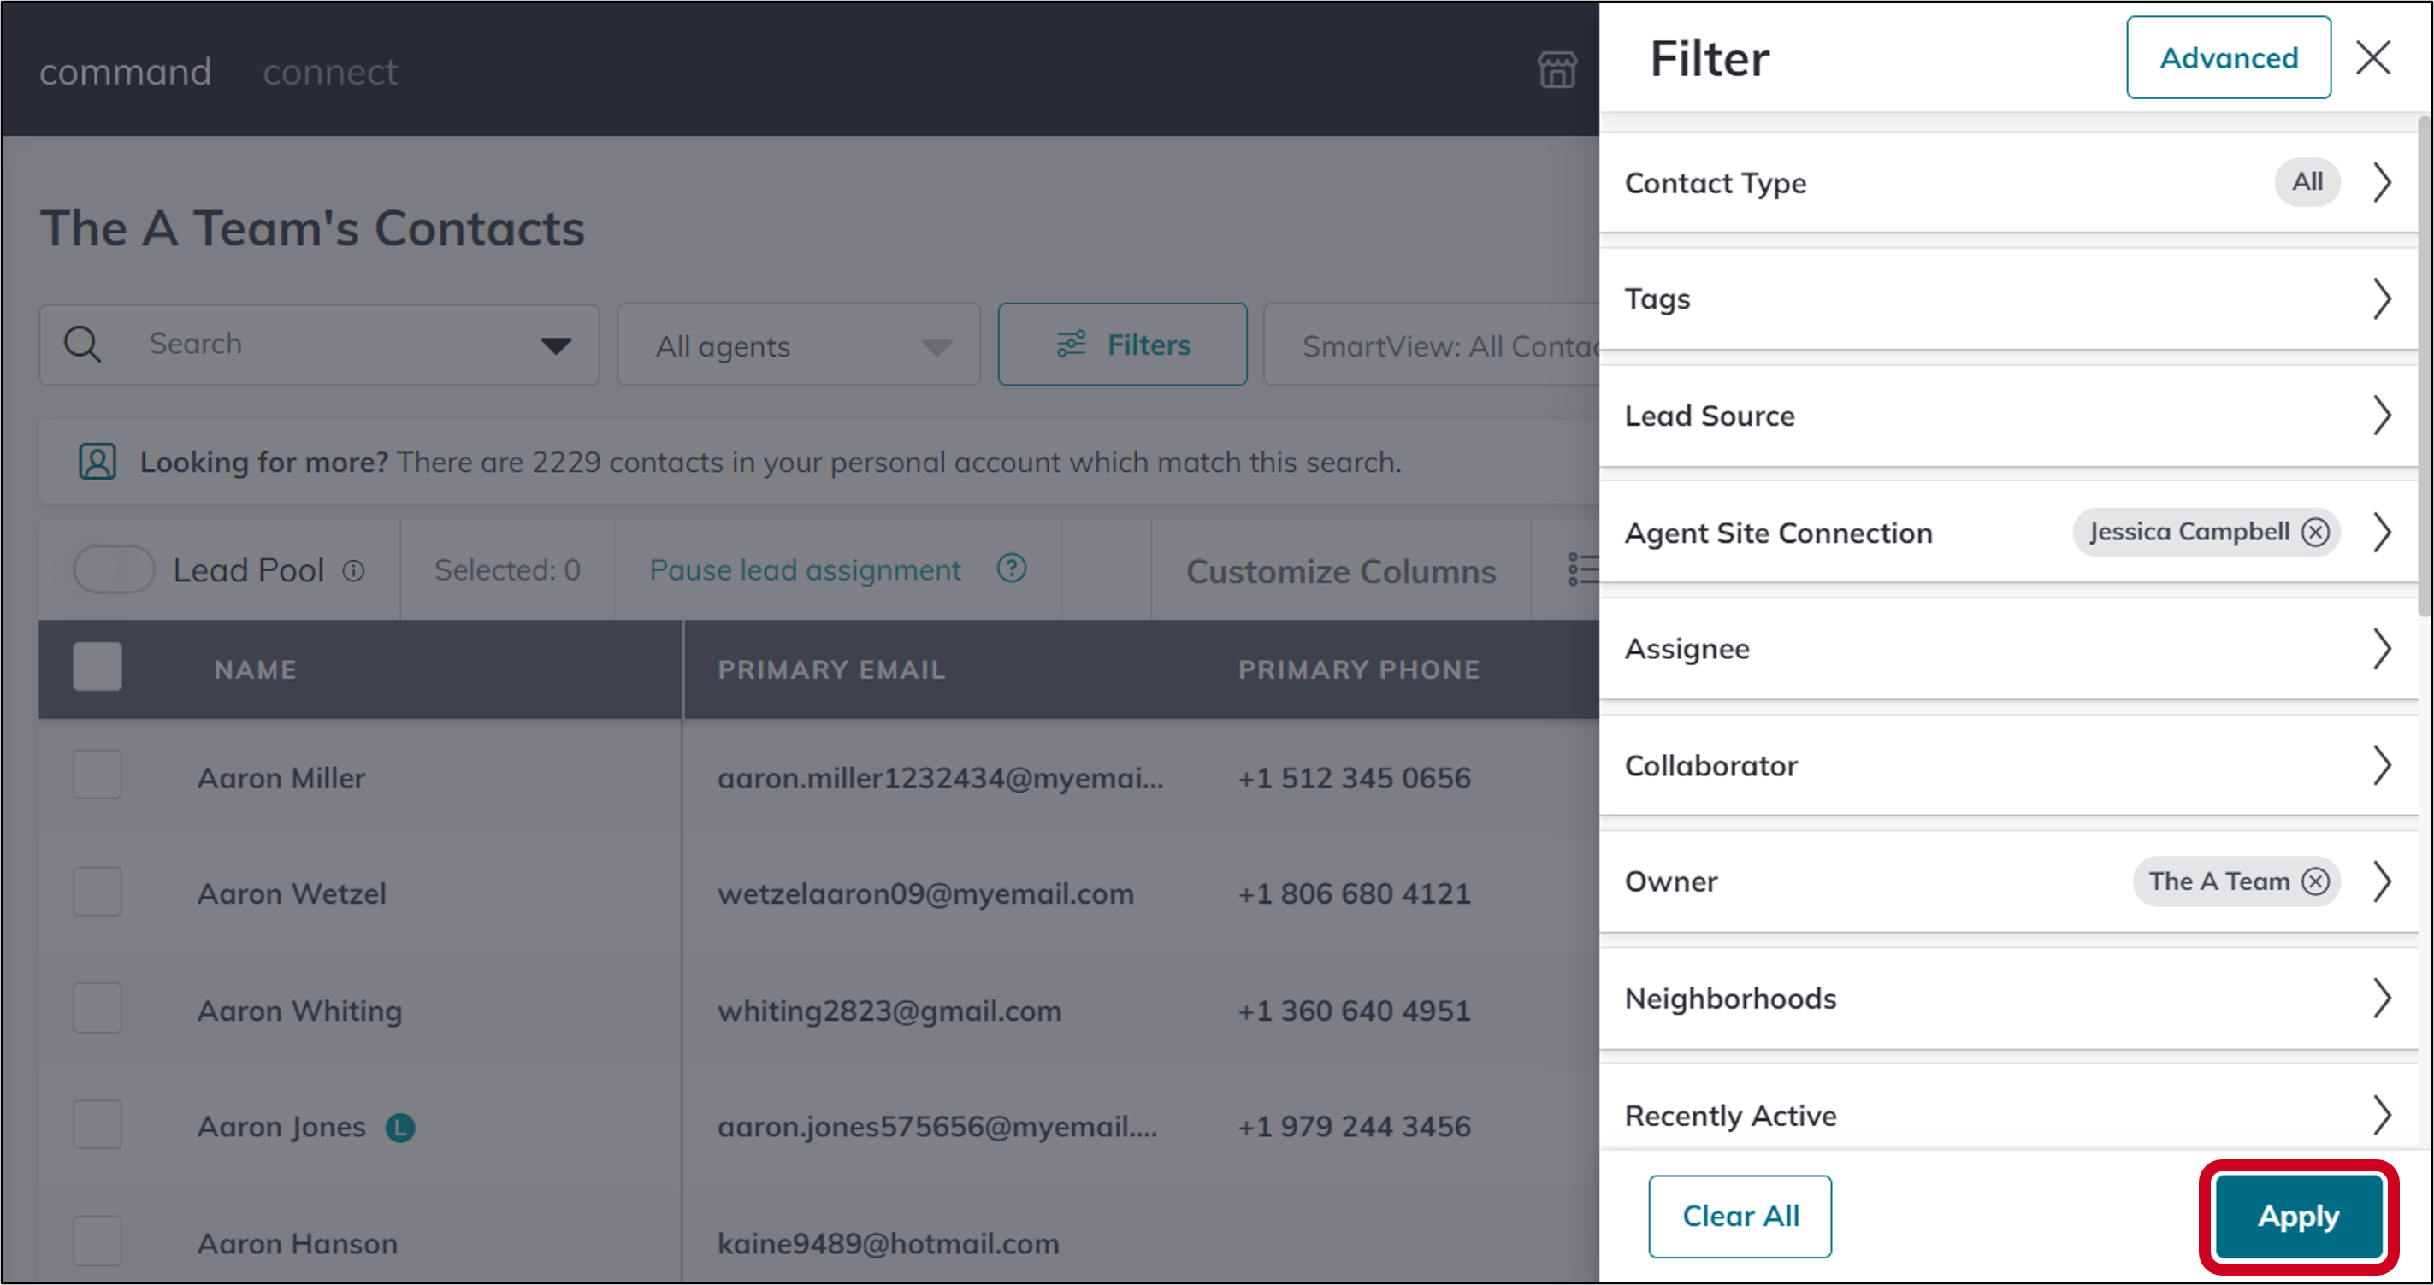2434x1285 pixels.
Task: Click email whiting2823@gmail.com
Action: pos(889,1011)
